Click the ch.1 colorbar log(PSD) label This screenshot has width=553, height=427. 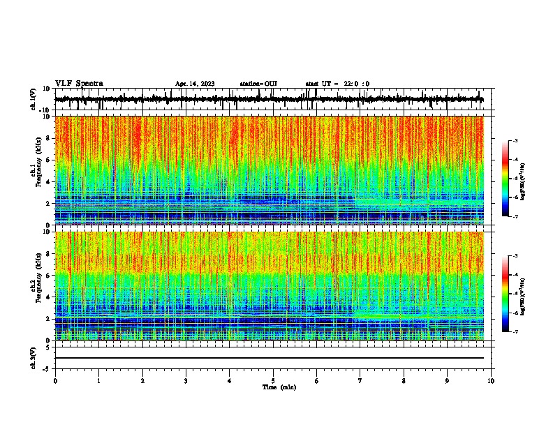tap(522, 182)
